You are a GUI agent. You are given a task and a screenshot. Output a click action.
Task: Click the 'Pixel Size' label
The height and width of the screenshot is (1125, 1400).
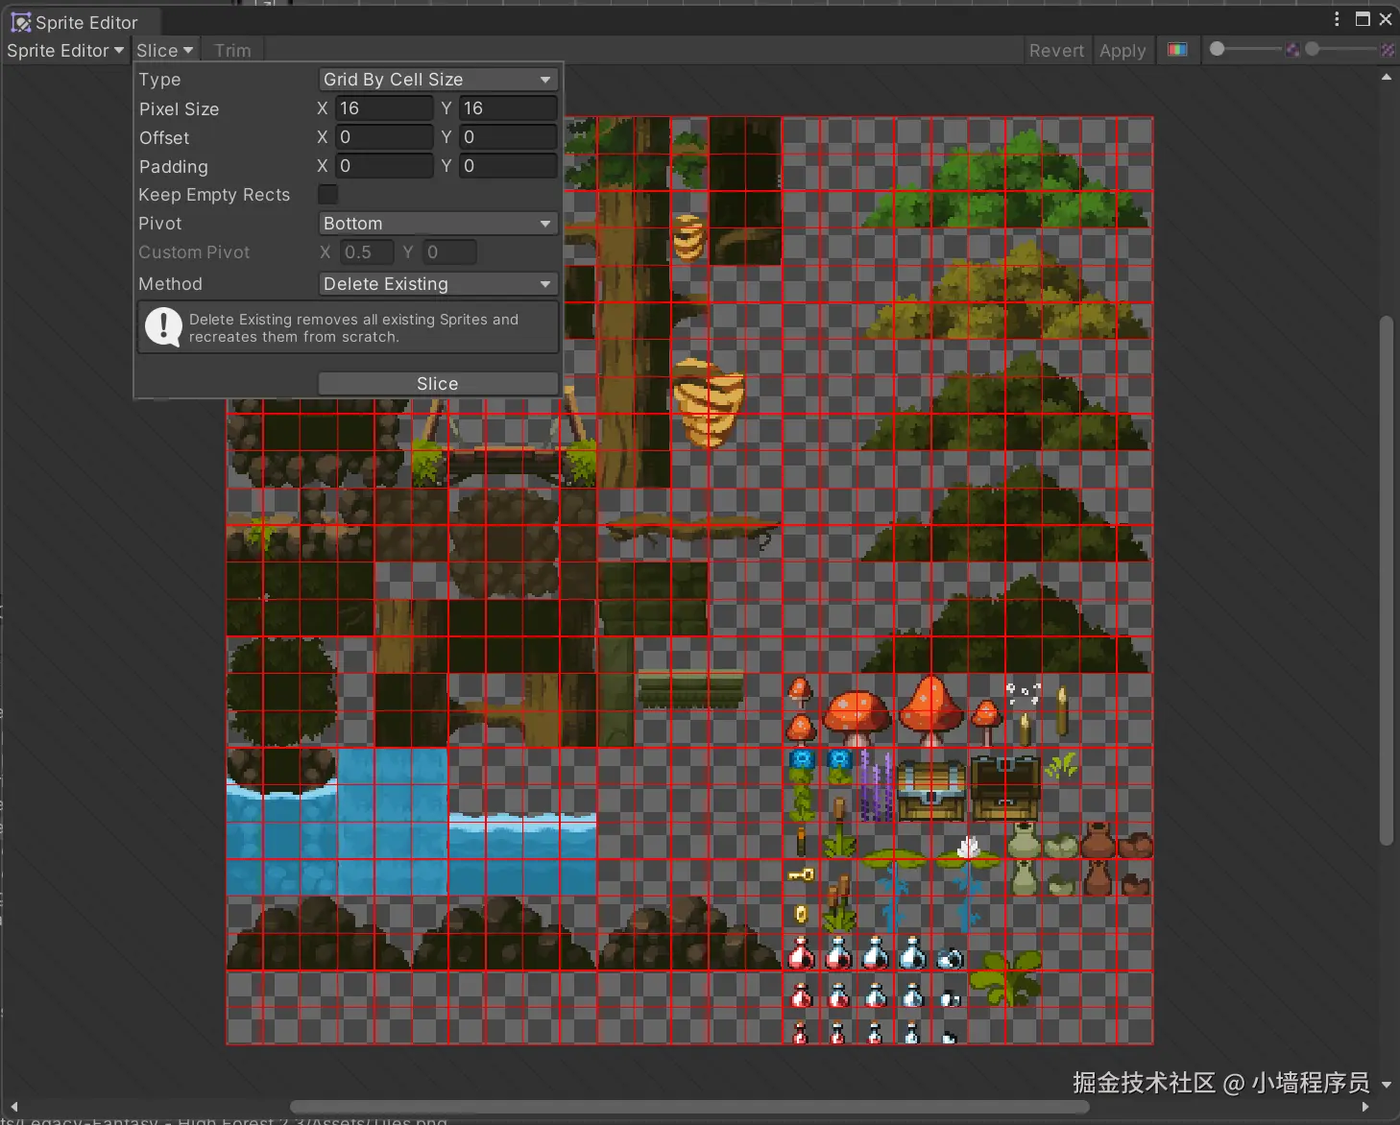point(179,109)
